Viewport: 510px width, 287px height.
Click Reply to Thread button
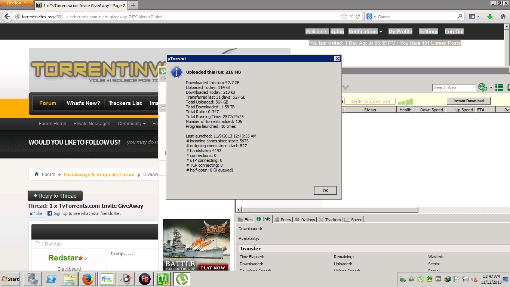click(x=55, y=196)
